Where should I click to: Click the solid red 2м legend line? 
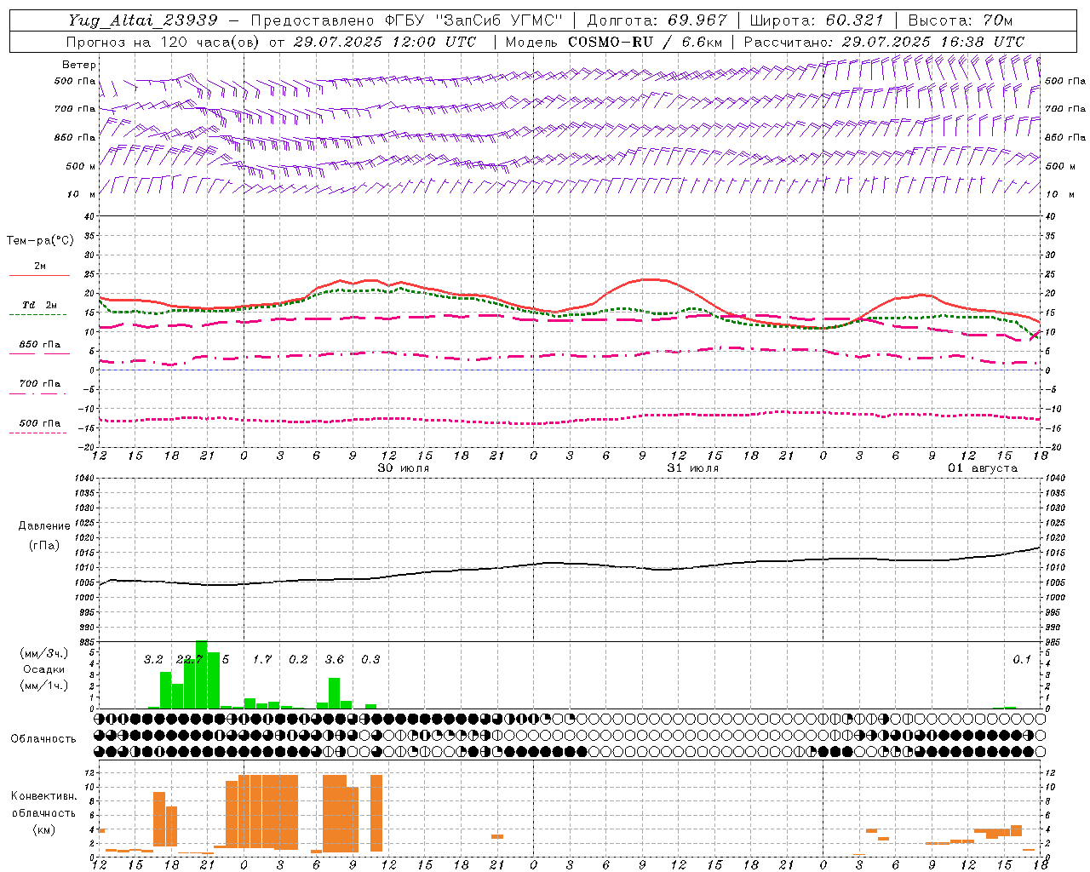point(40,275)
